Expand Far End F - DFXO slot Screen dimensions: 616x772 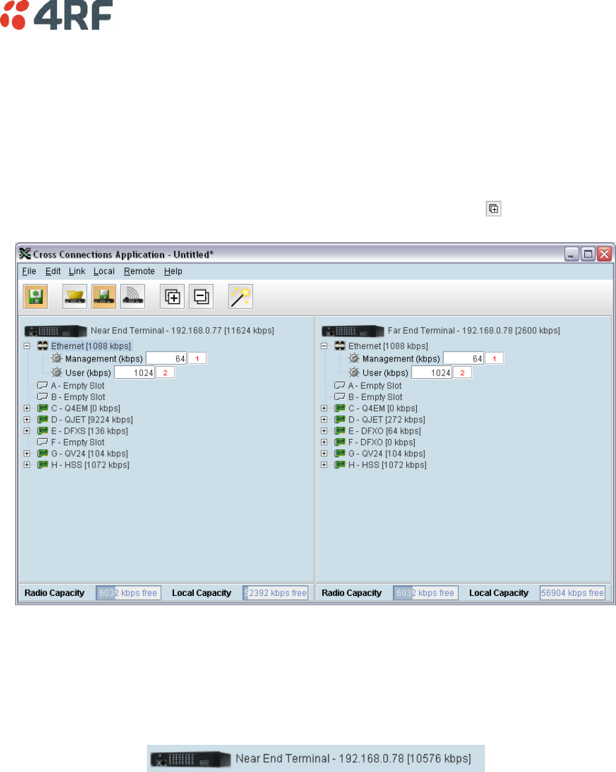(x=324, y=442)
